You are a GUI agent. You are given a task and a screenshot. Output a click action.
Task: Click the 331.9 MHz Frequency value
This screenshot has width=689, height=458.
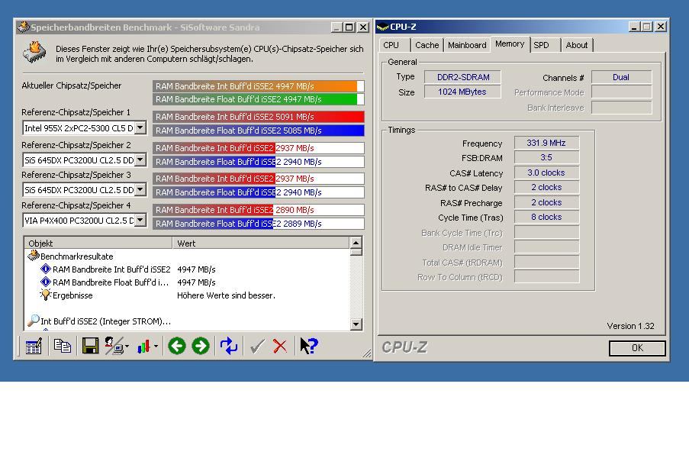(x=546, y=143)
